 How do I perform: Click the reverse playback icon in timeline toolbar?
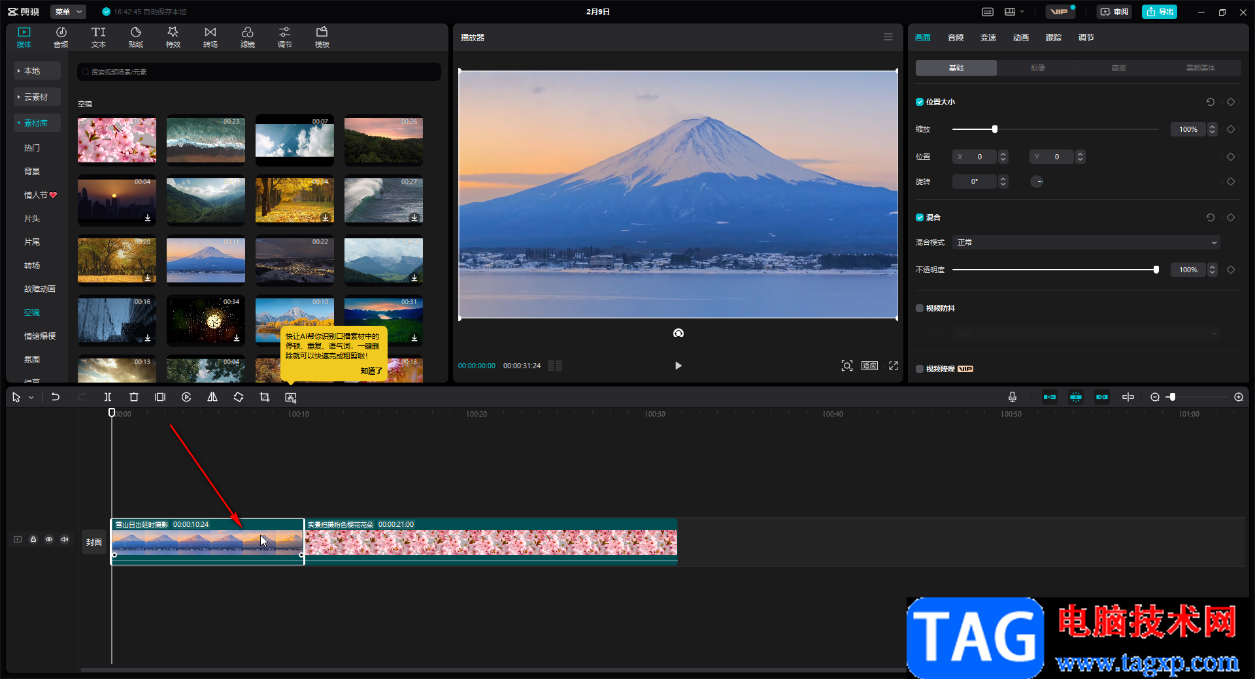(186, 397)
